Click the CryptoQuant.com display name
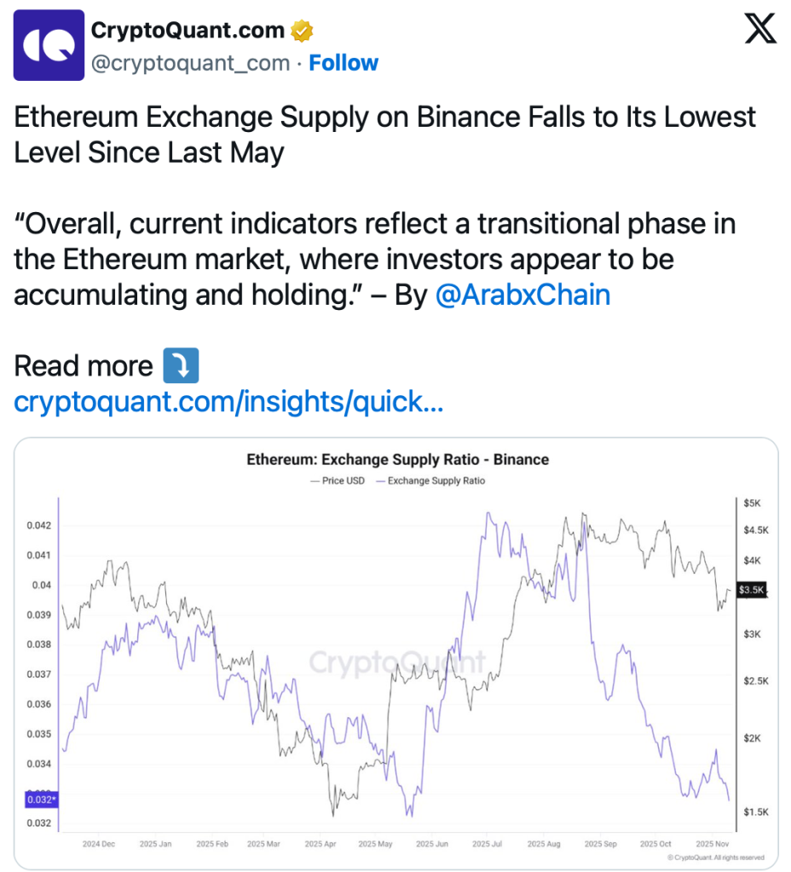This screenshot has width=791, height=872. click(188, 31)
